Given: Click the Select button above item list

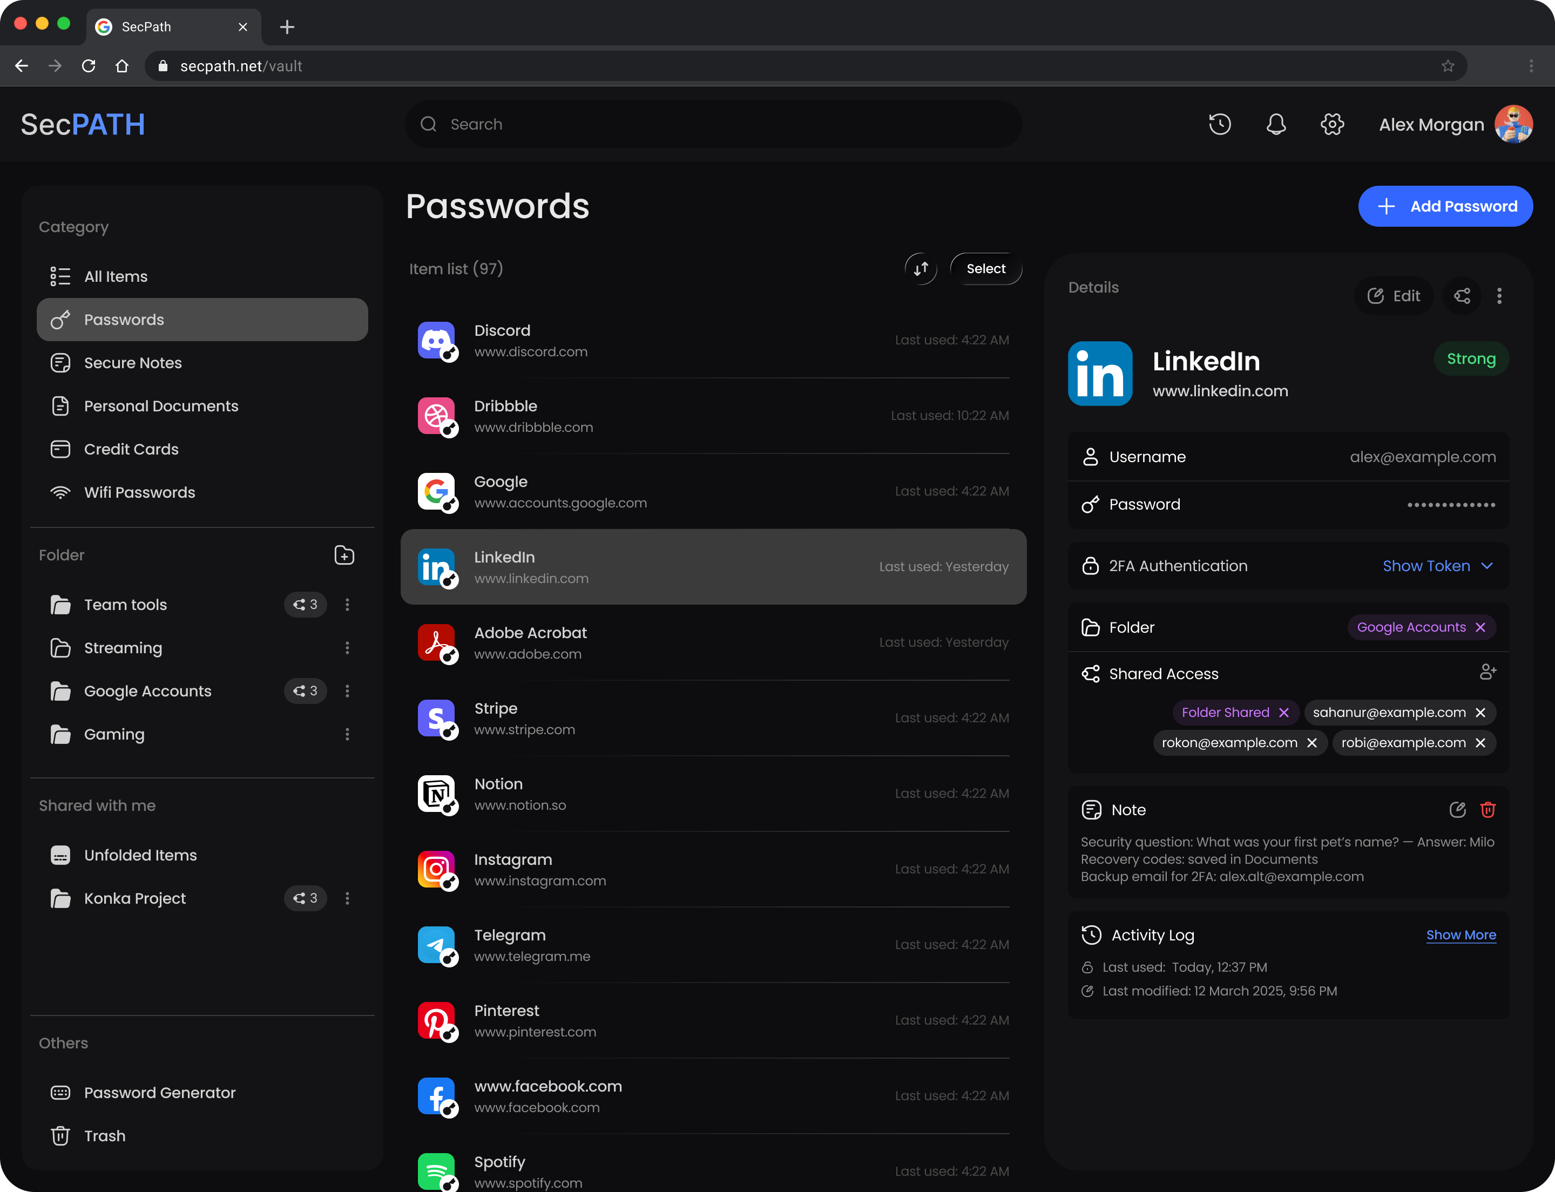Looking at the screenshot, I should tap(986, 269).
